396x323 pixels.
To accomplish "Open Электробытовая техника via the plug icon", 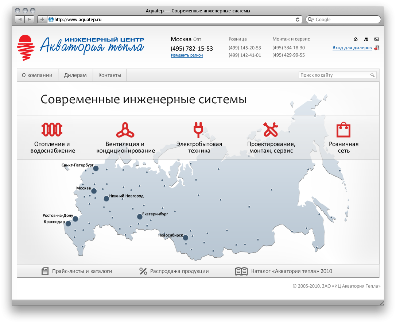I will (198, 129).
